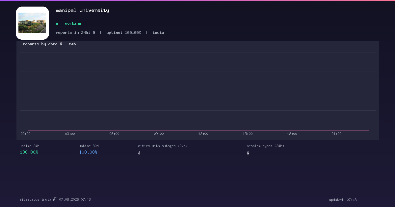Click the 12:00 time axis label
Viewport: 395px width, 207px height.
click(203, 134)
